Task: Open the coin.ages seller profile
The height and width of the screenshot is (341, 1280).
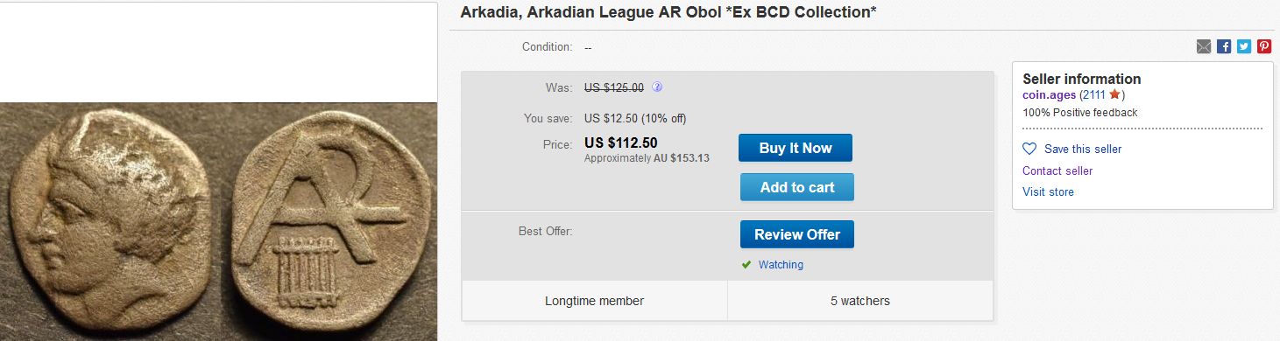Action: pyautogui.click(x=1049, y=94)
